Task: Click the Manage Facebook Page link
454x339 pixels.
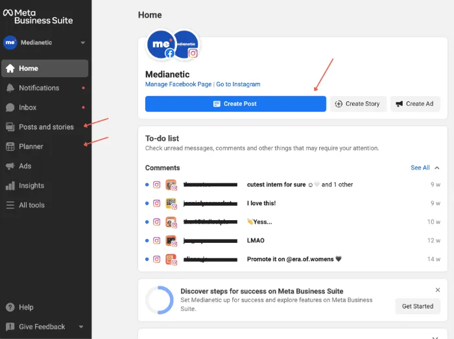Action: [178, 84]
